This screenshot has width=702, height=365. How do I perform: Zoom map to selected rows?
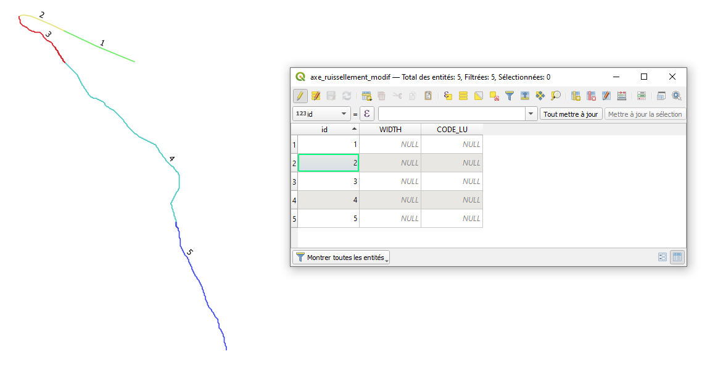(x=556, y=96)
